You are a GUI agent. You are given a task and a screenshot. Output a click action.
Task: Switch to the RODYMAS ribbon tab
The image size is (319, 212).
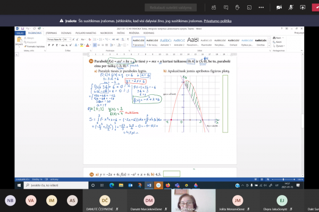[x=149, y=33]
